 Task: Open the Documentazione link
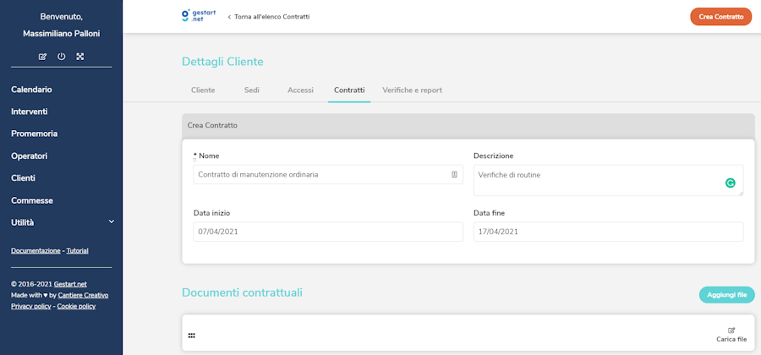(36, 251)
